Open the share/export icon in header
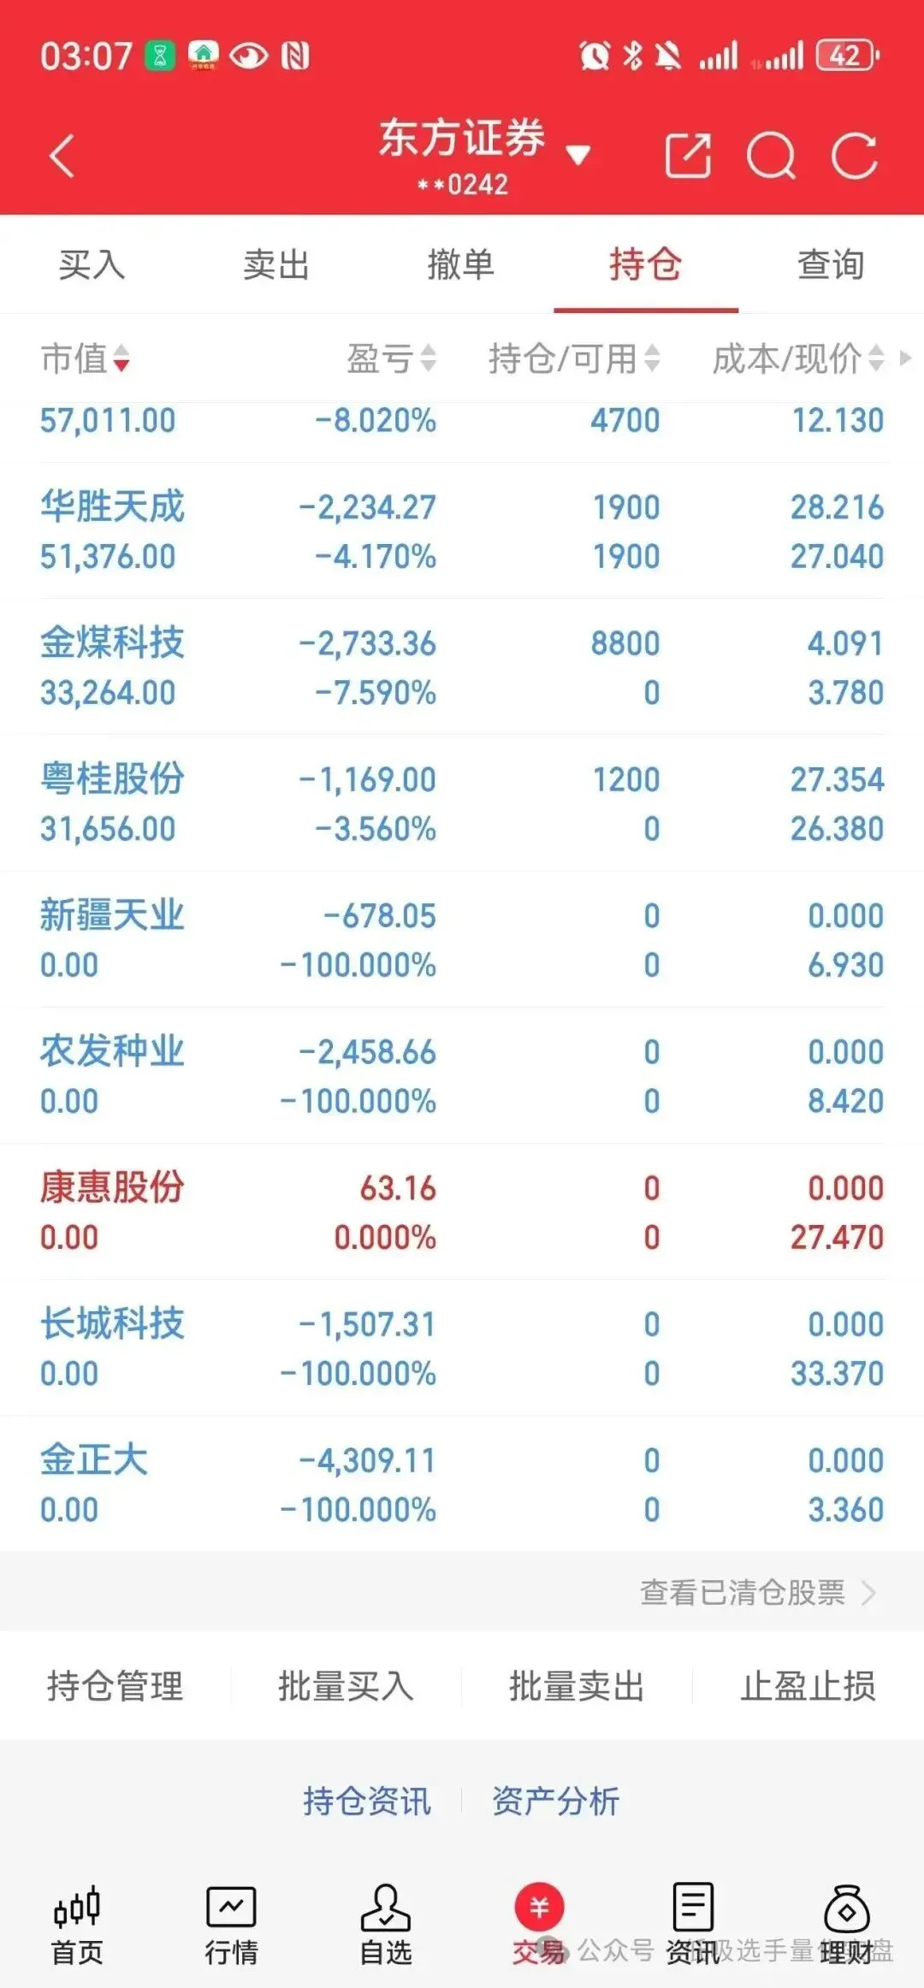 pos(688,156)
